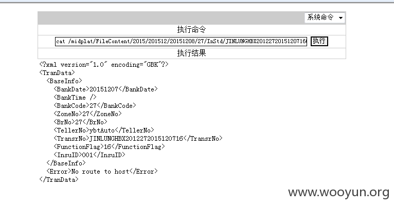This screenshot has width=394, height=207.
Task: Click the BrNo 27 line
Action: [80, 122]
